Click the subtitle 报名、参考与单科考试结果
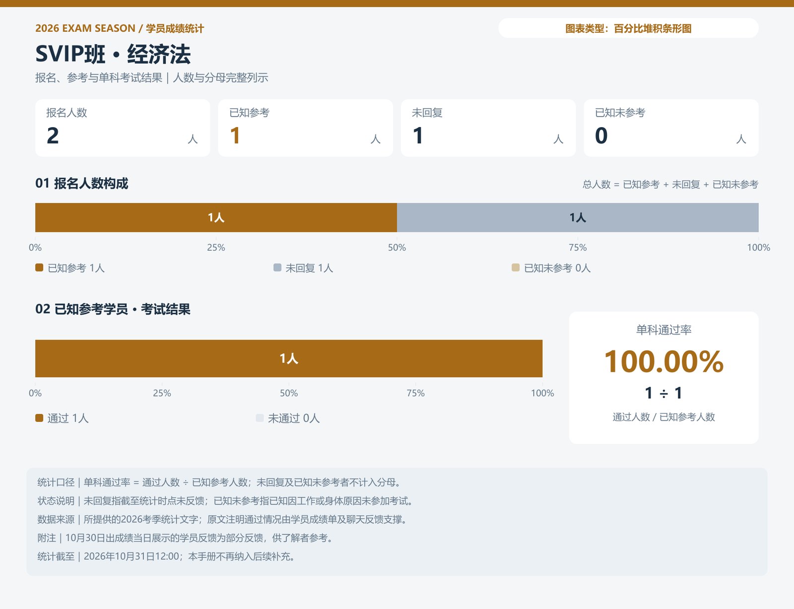This screenshot has width=794, height=609. [99, 77]
